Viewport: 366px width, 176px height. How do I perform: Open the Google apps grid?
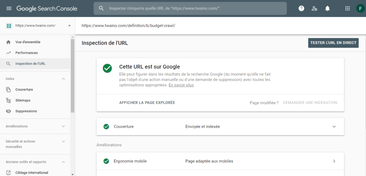click(347, 9)
